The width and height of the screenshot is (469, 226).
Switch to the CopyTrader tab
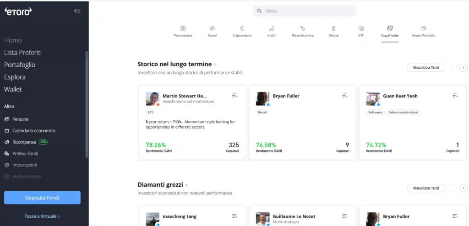click(390, 32)
